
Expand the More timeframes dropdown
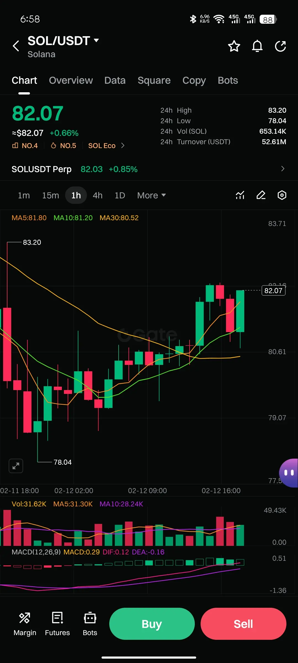point(151,195)
